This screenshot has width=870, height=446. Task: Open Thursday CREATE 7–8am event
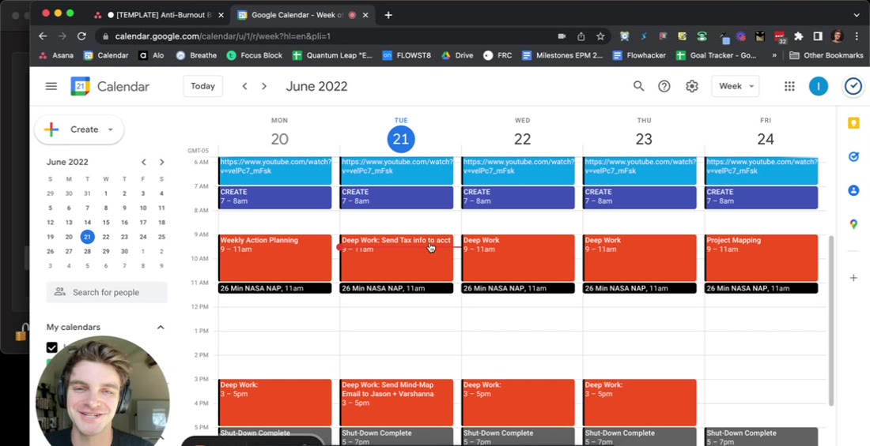pos(640,198)
